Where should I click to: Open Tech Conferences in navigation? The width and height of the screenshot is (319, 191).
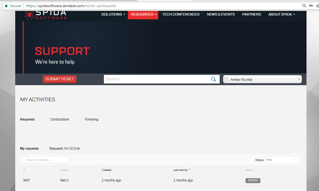pyautogui.click(x=181, y=14)
